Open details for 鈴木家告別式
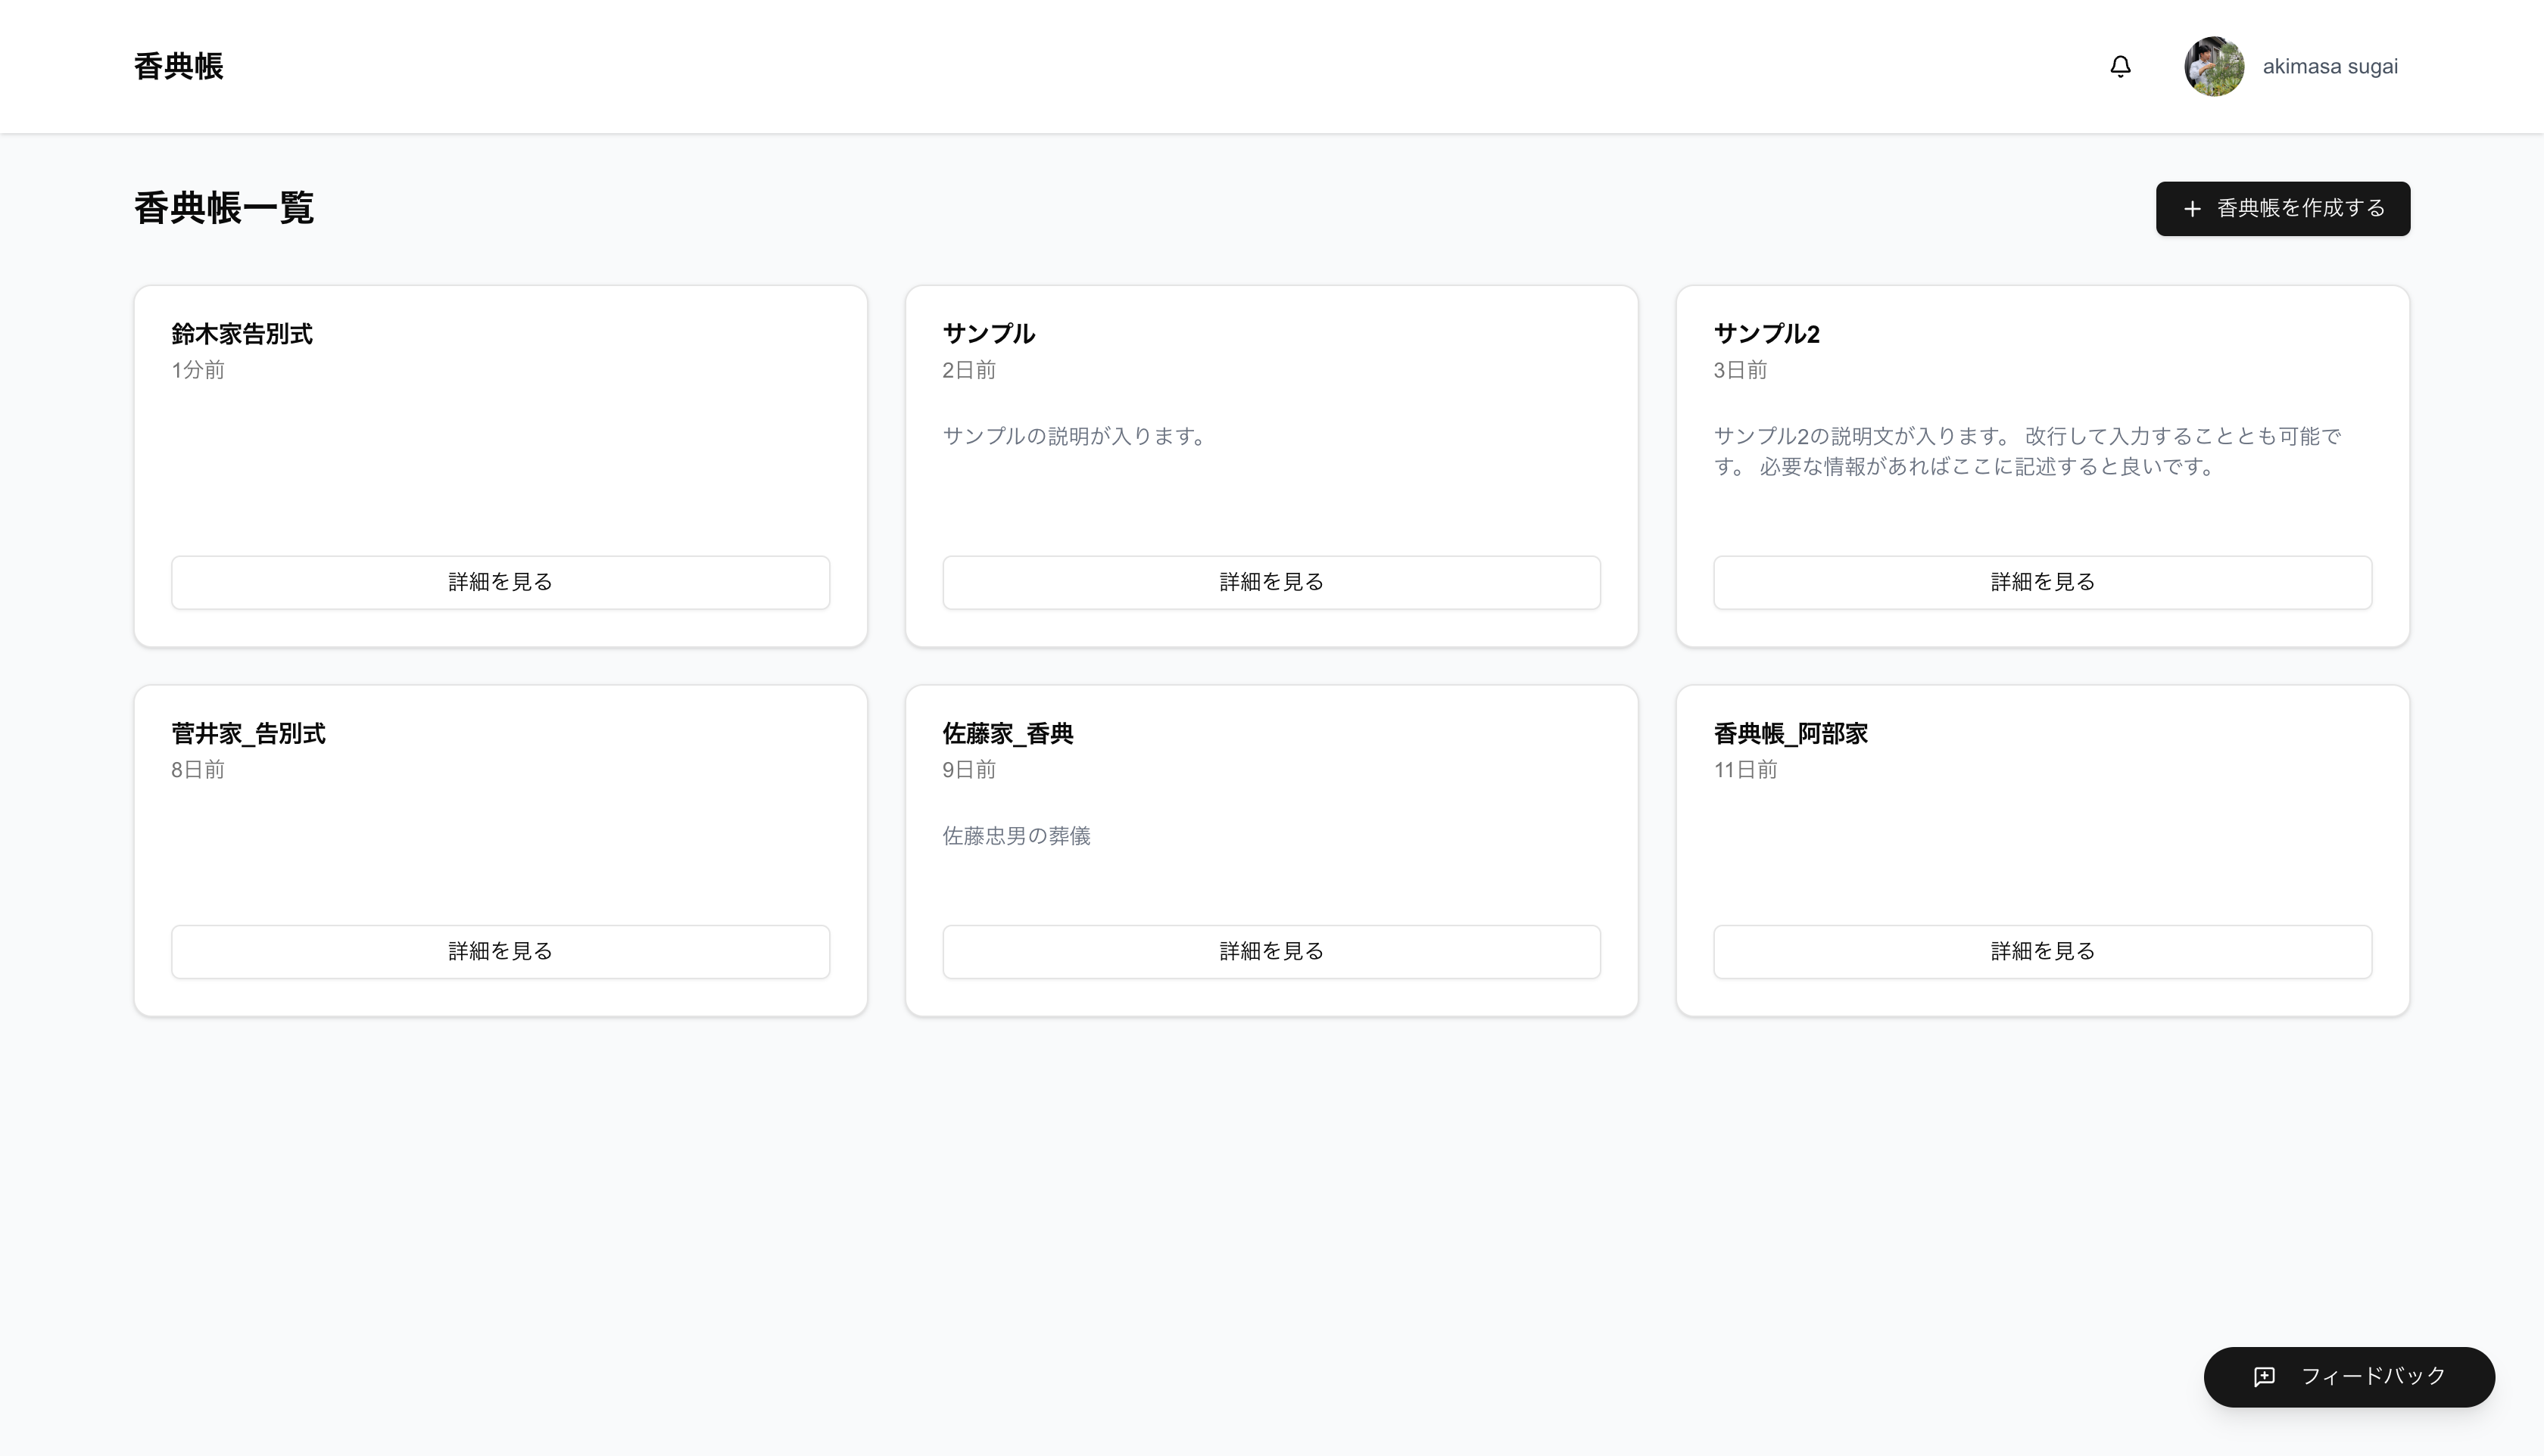This screenshot has width=2544, height=1456. (x=500, y=582)
